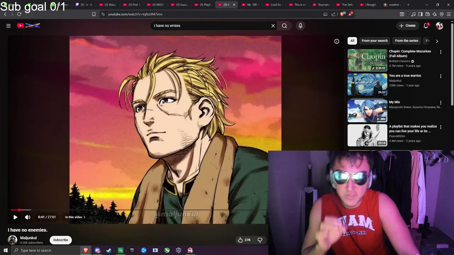454x255 pixels.
Task: Open Epic Games from the taskbar
Action: tap(132, 250)
